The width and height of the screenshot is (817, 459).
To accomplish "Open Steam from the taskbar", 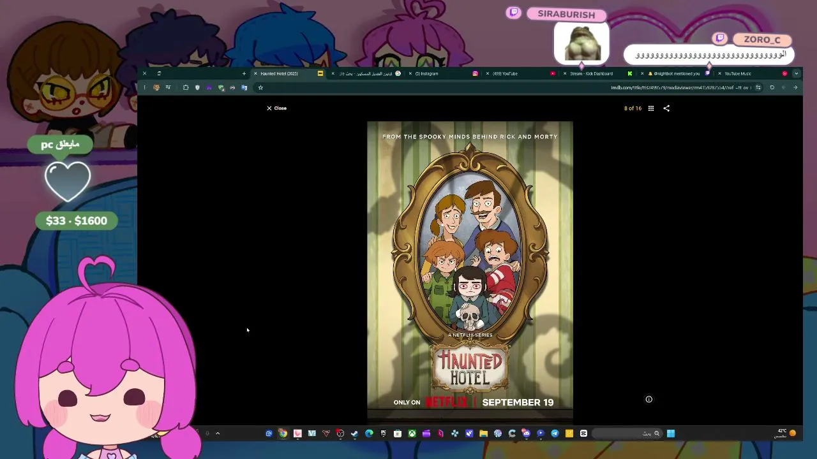I will coord(354,433).
